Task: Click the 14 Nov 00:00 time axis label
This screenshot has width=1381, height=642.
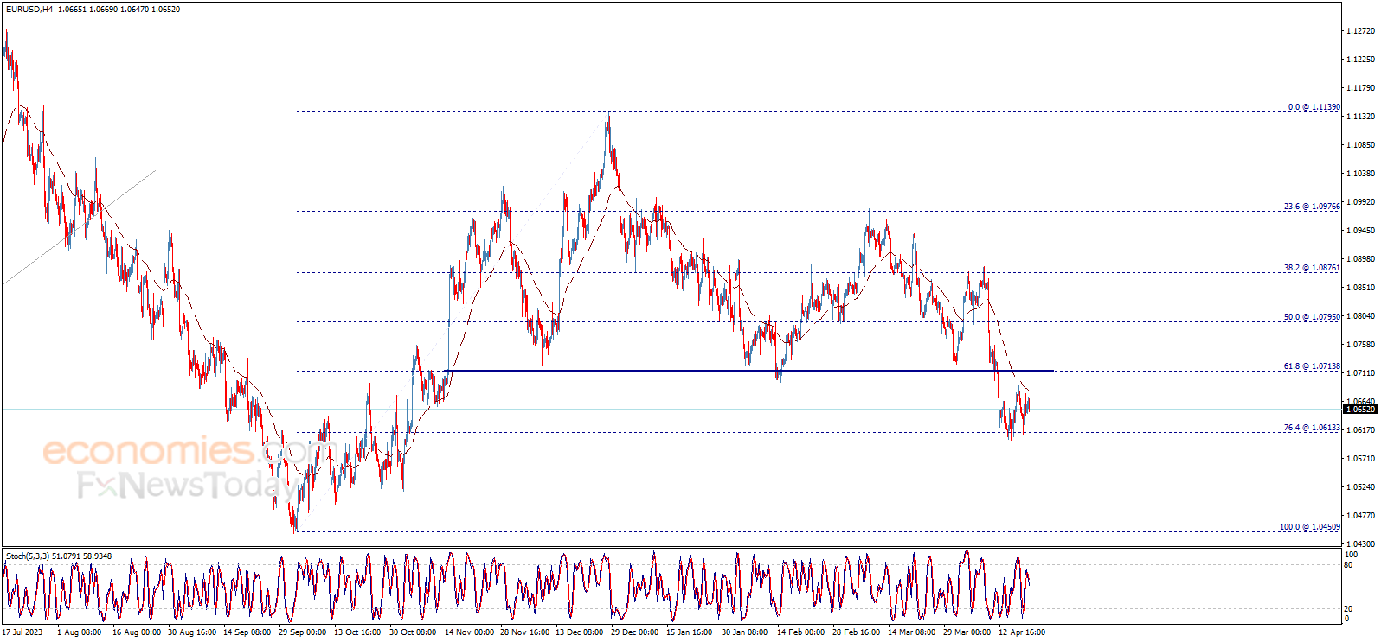Action: coord(469,632)
